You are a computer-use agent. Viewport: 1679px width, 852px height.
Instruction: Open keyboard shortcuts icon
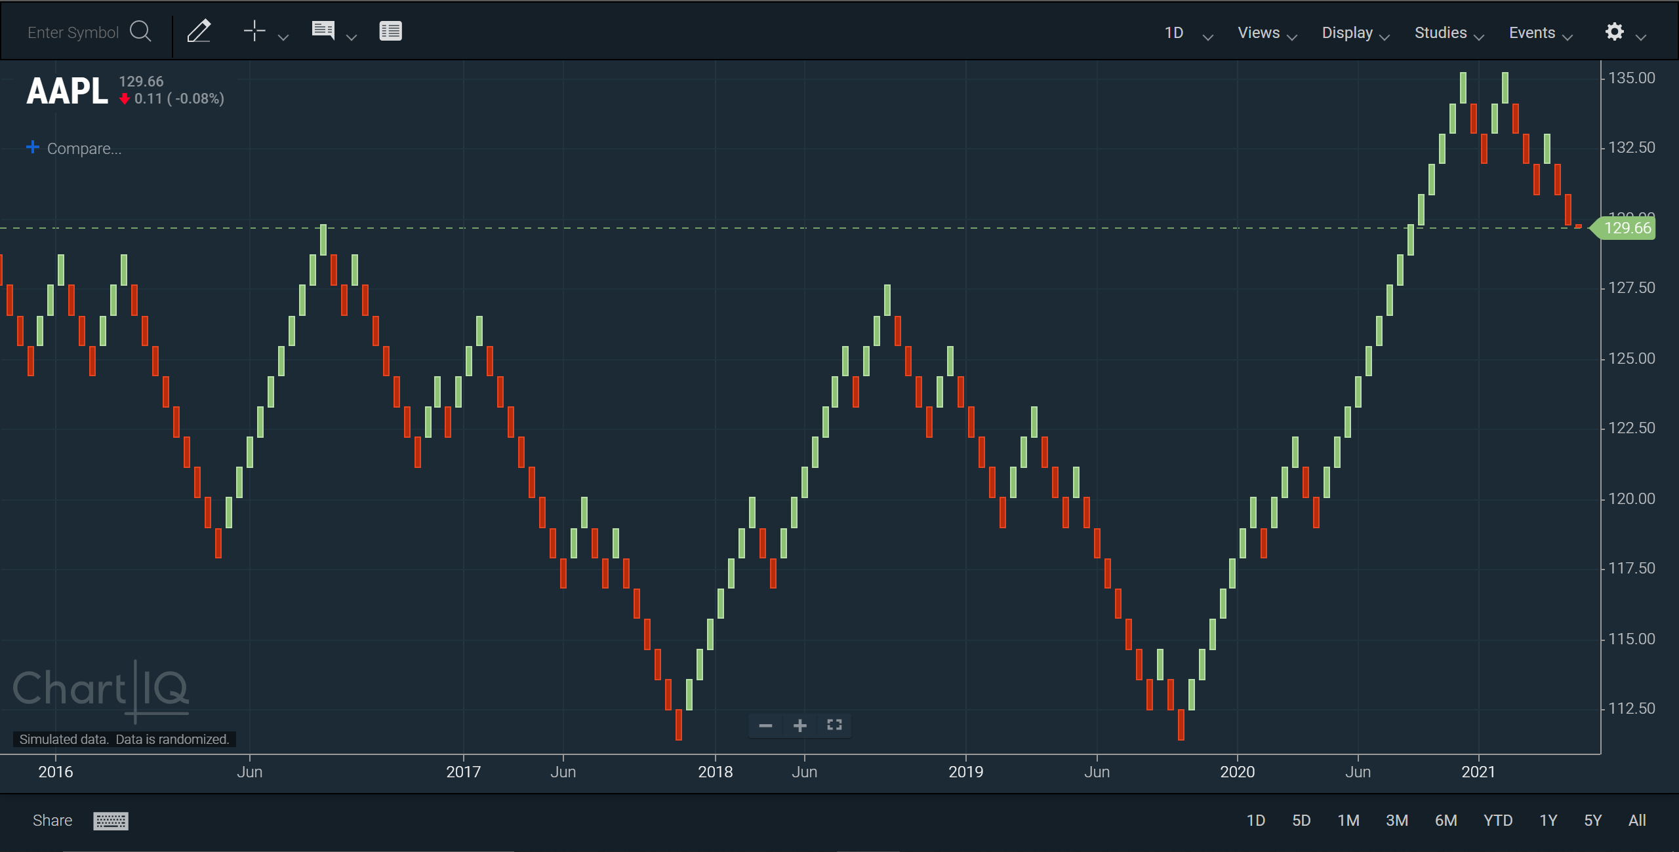(111, 821)
